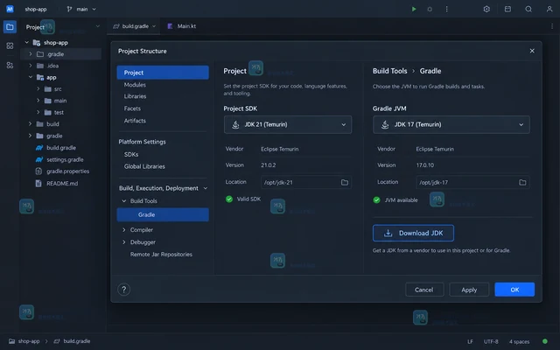
Task: Open the user account icon
Action: 549,9
